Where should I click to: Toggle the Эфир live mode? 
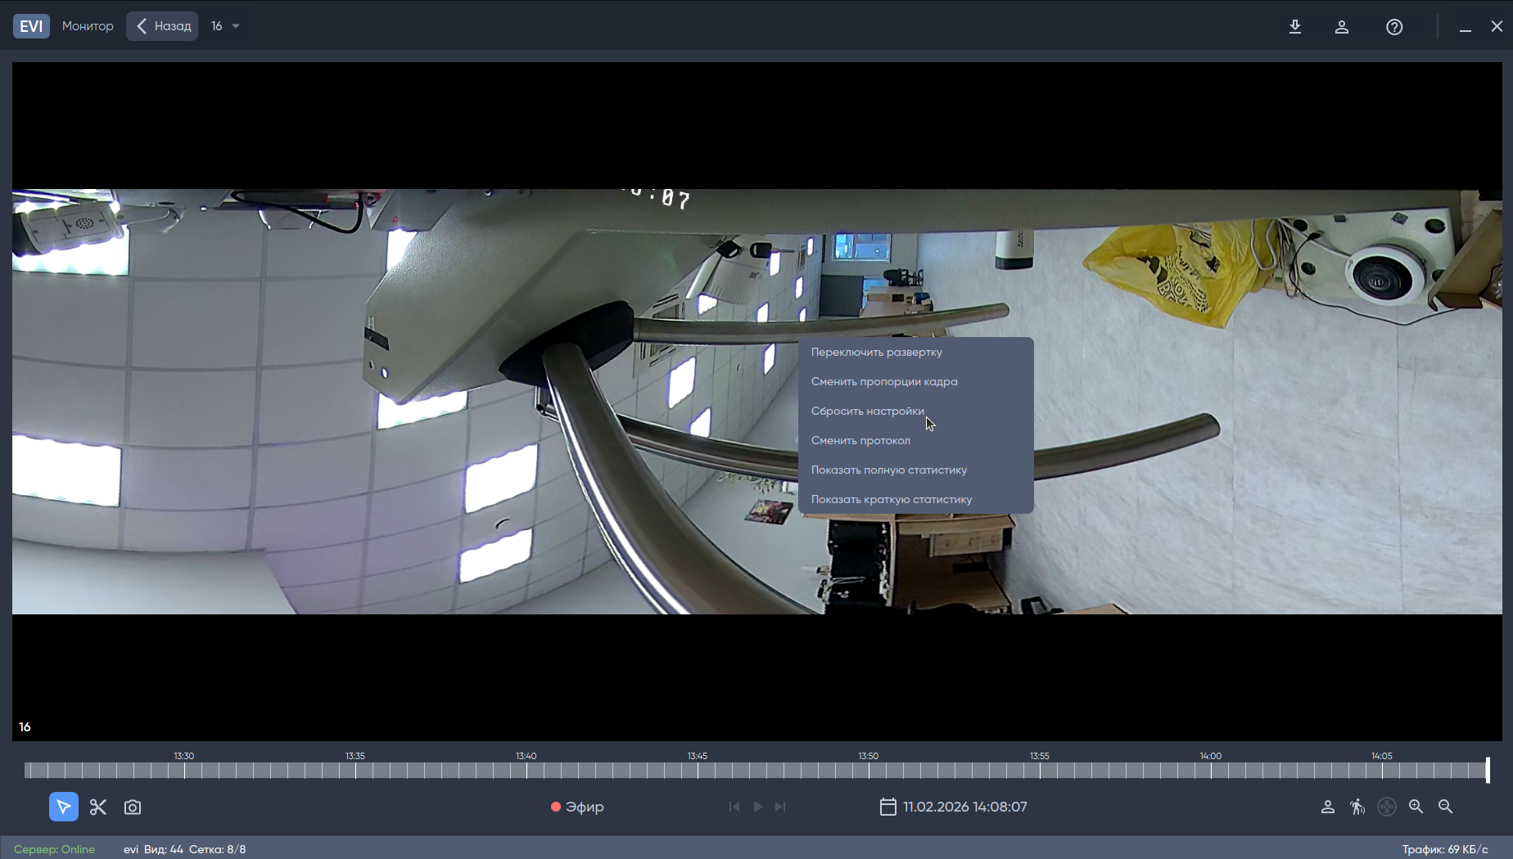click(577, 807)
